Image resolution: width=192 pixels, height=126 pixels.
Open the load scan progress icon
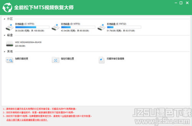pyautogui.click(x=9, y=60)
